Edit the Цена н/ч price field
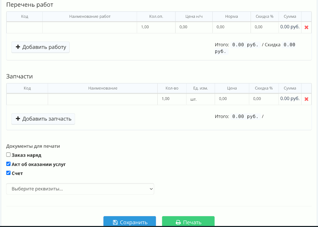The image size is (318, 227). (194, 27)
